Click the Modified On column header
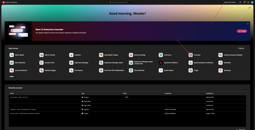 click(210, 93)
